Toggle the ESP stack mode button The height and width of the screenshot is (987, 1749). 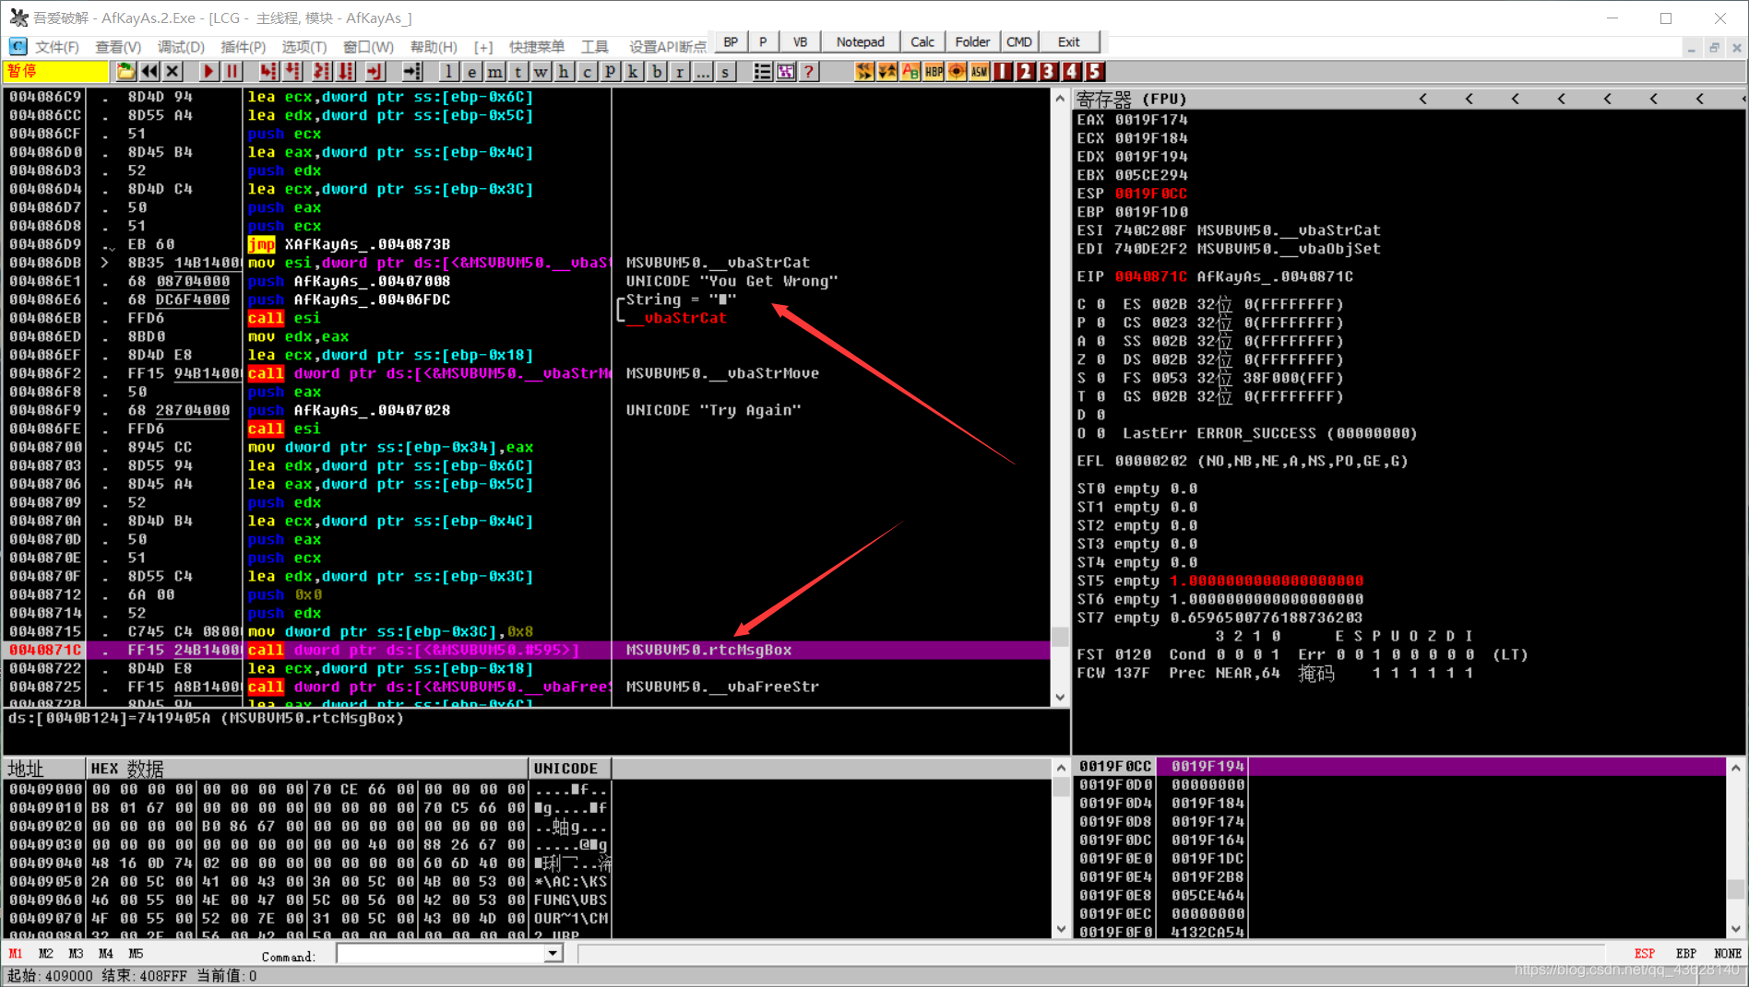[1645, 954]
